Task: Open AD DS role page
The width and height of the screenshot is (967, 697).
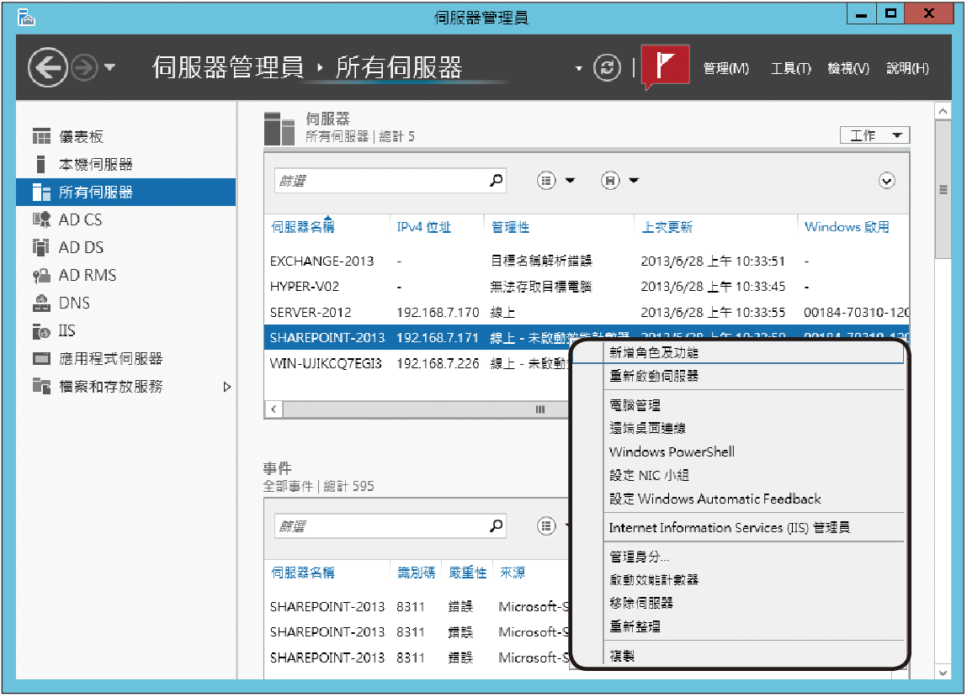Action: click(x=125, y=247)
